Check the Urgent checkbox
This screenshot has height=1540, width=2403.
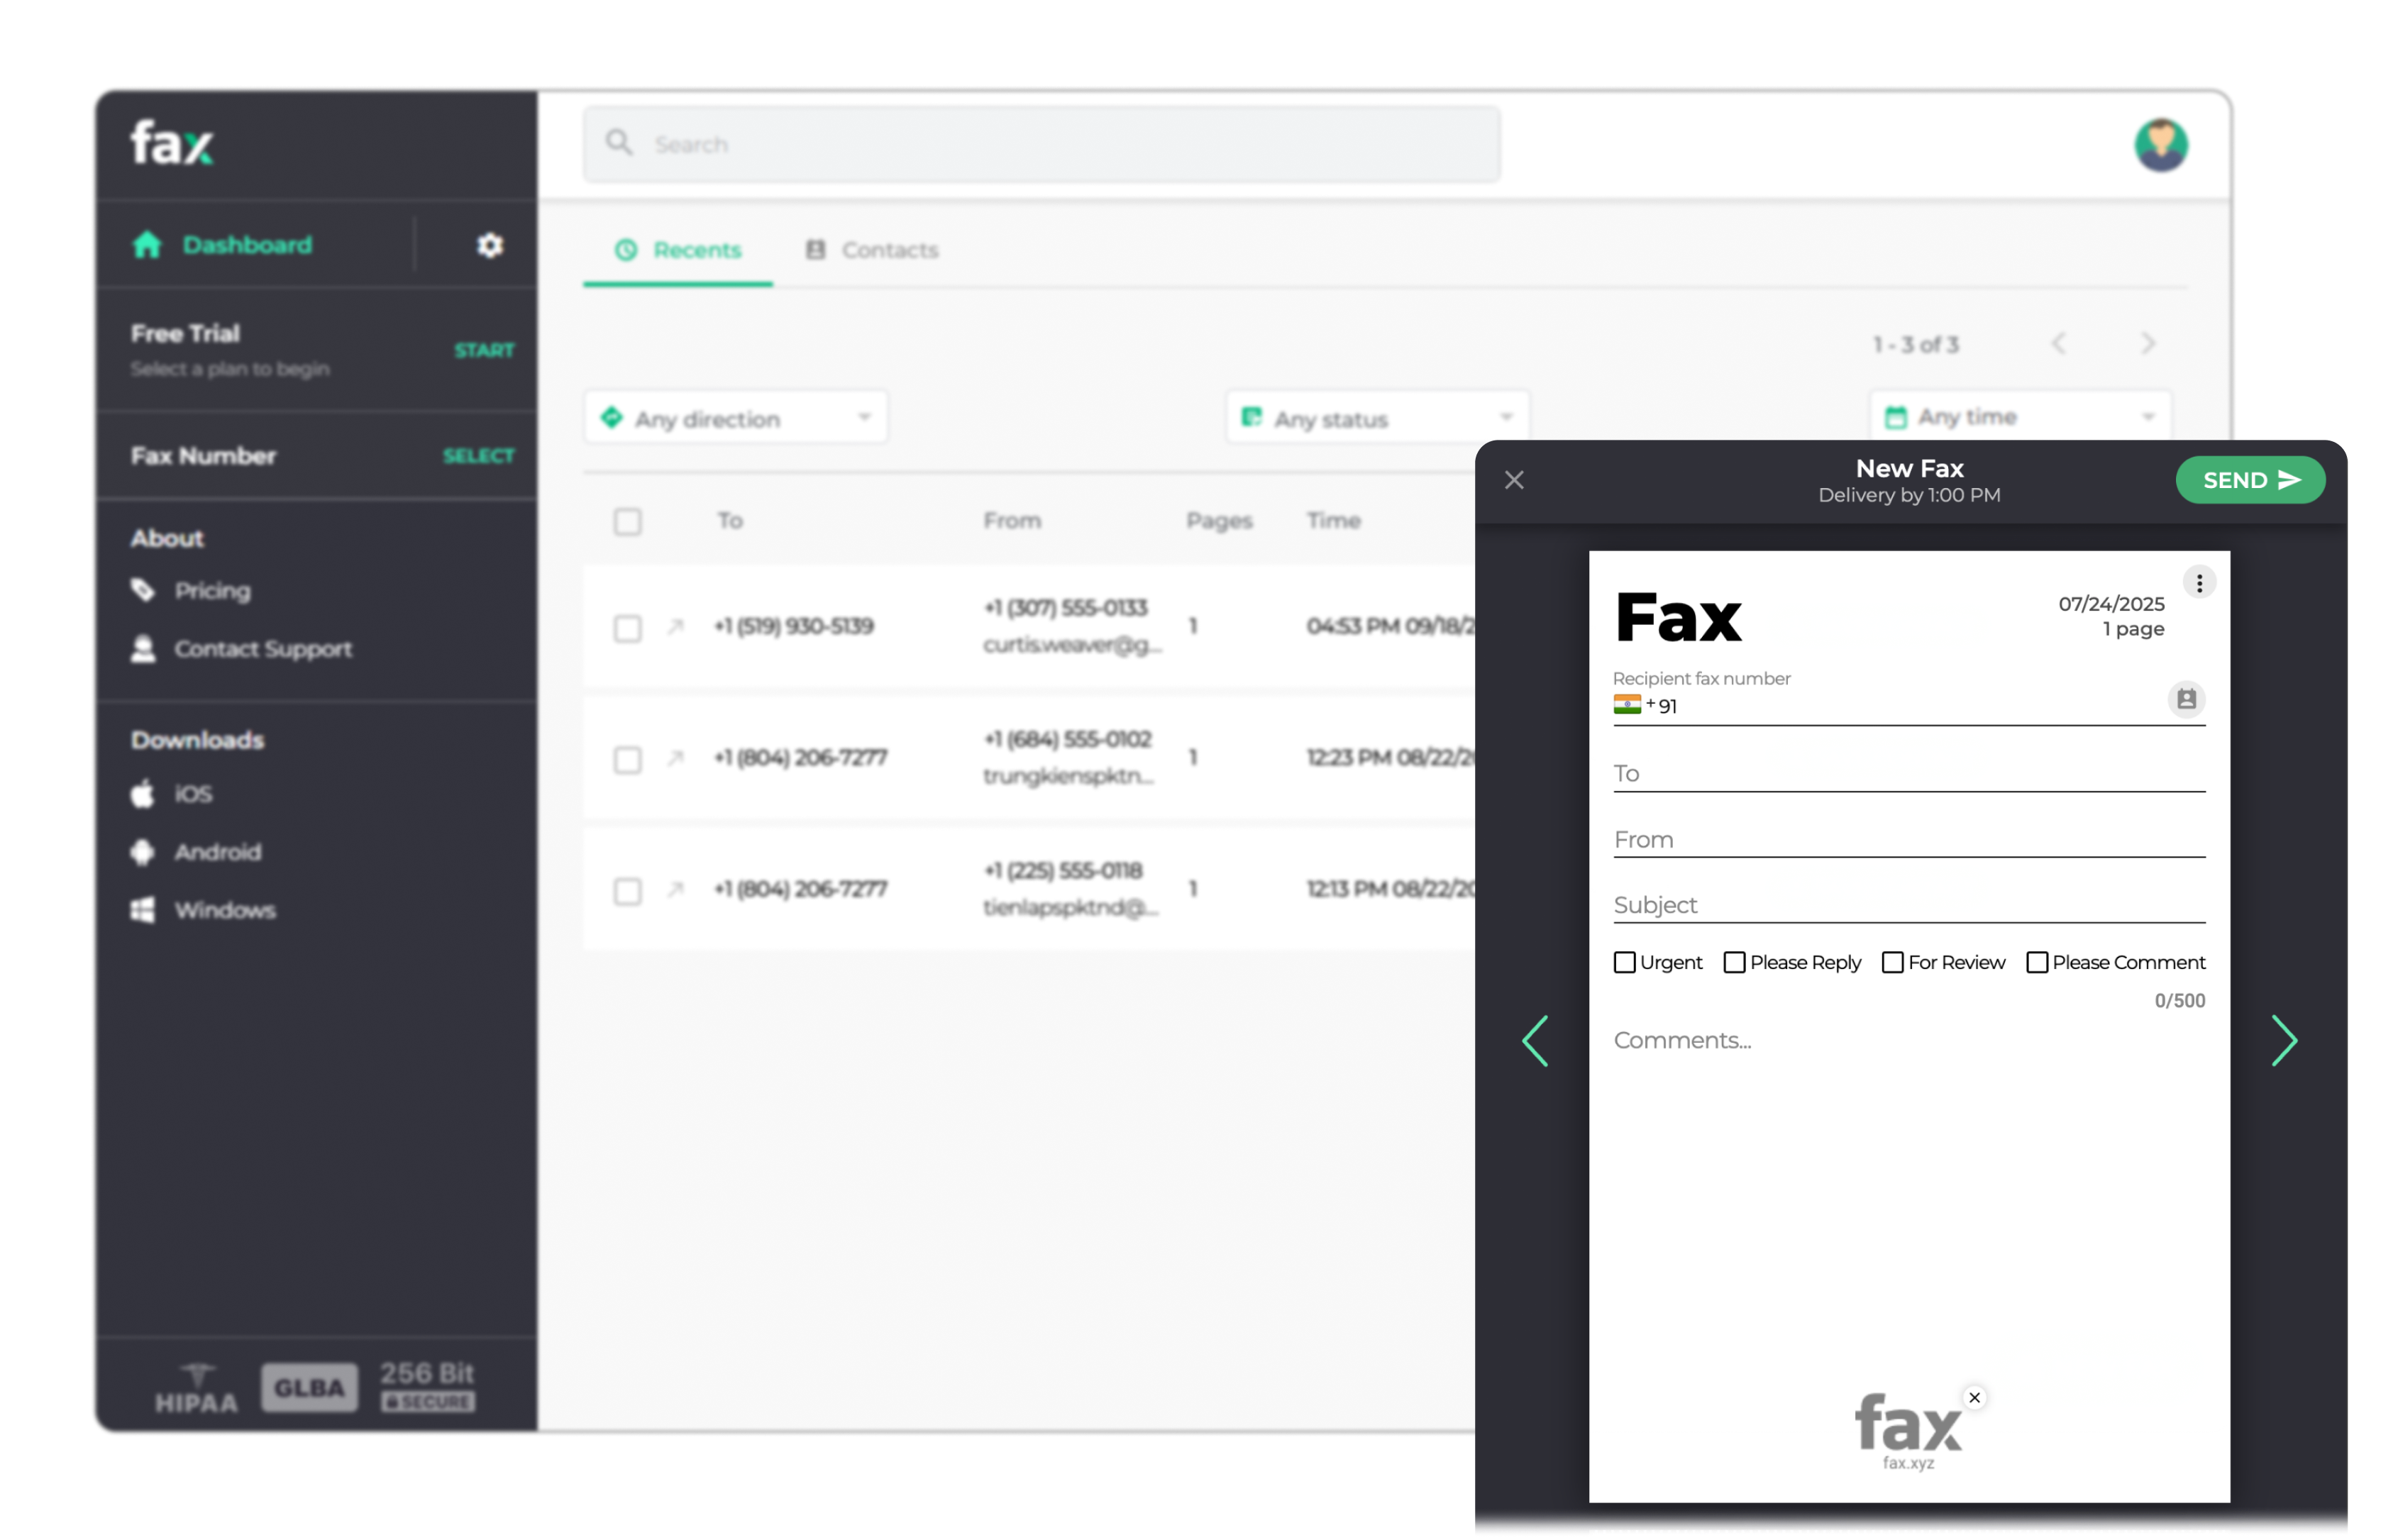pyautogui.click(x=1625, y=962)
